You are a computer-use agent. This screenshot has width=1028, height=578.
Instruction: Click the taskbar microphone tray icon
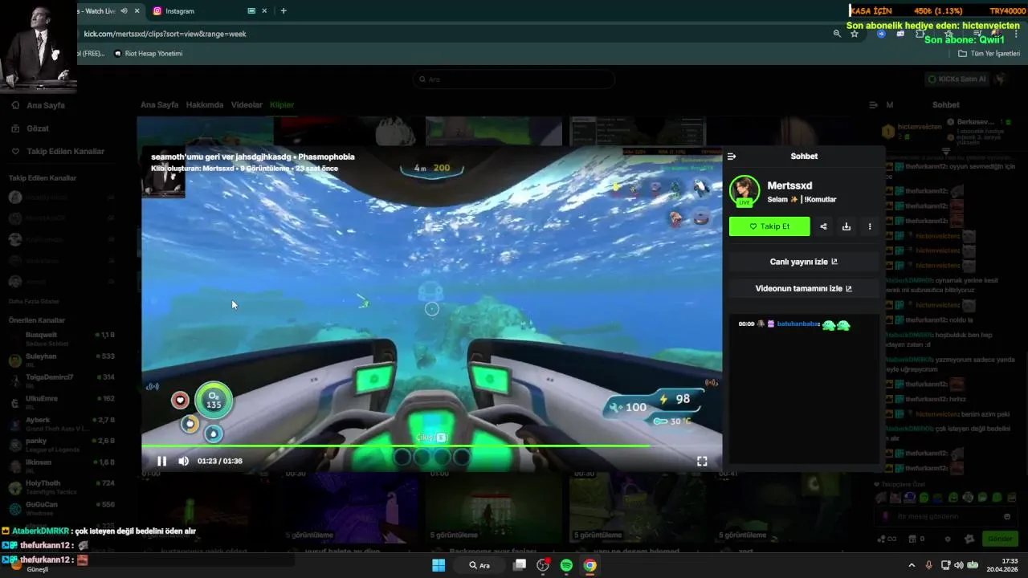[929, 565]
